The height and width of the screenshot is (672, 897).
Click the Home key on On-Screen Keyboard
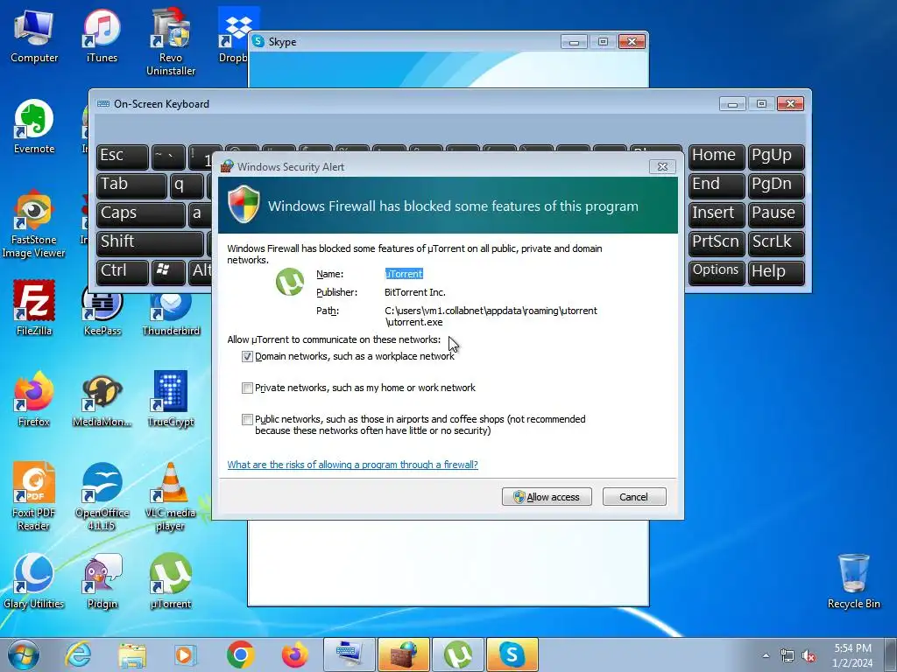click(x=717, y=157)
